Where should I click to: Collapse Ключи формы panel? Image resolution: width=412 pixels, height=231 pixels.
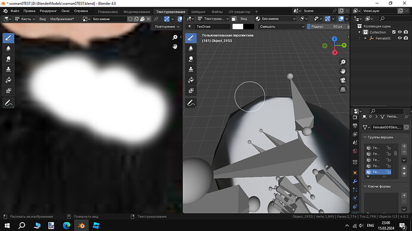[365, 186]
